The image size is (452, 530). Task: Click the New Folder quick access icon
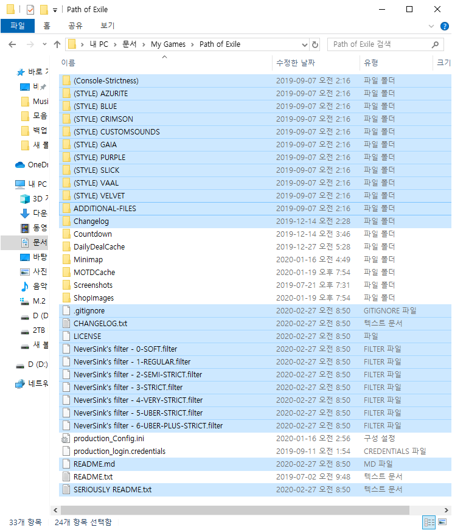tap(44, 10)
